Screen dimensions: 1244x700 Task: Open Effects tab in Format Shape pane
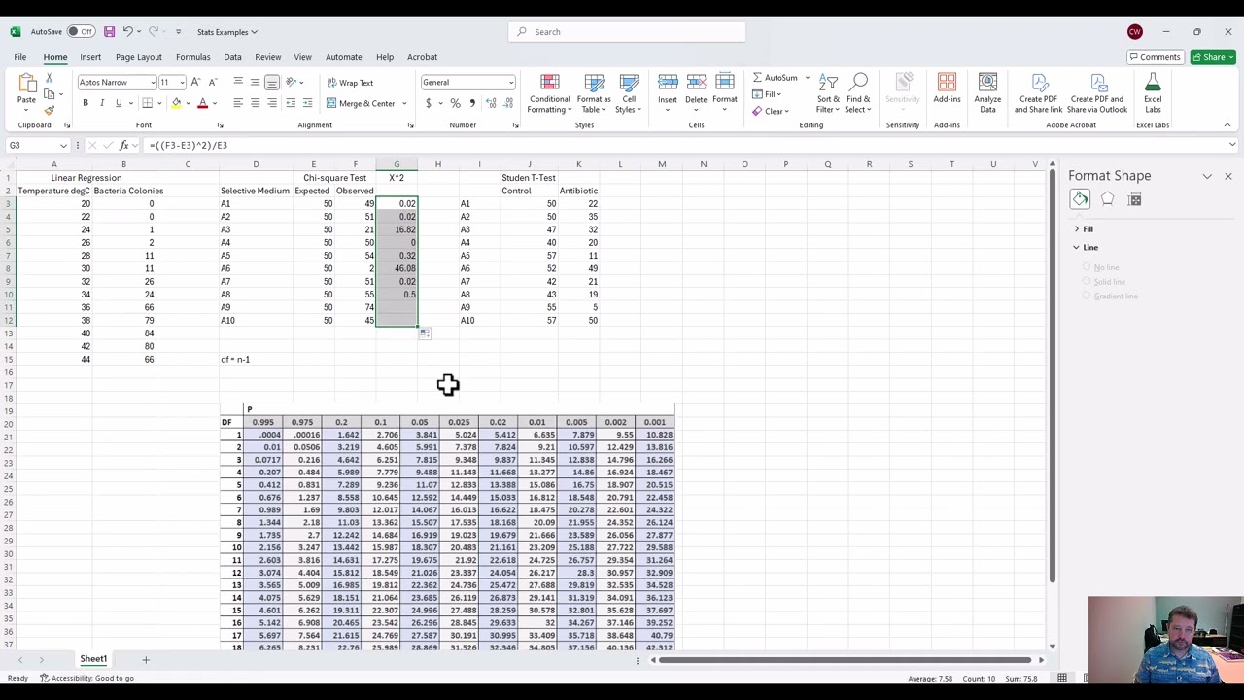click(x=1107, y=199)
